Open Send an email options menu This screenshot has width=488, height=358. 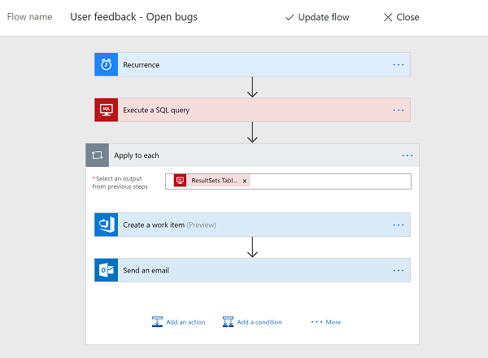point(398,270)
